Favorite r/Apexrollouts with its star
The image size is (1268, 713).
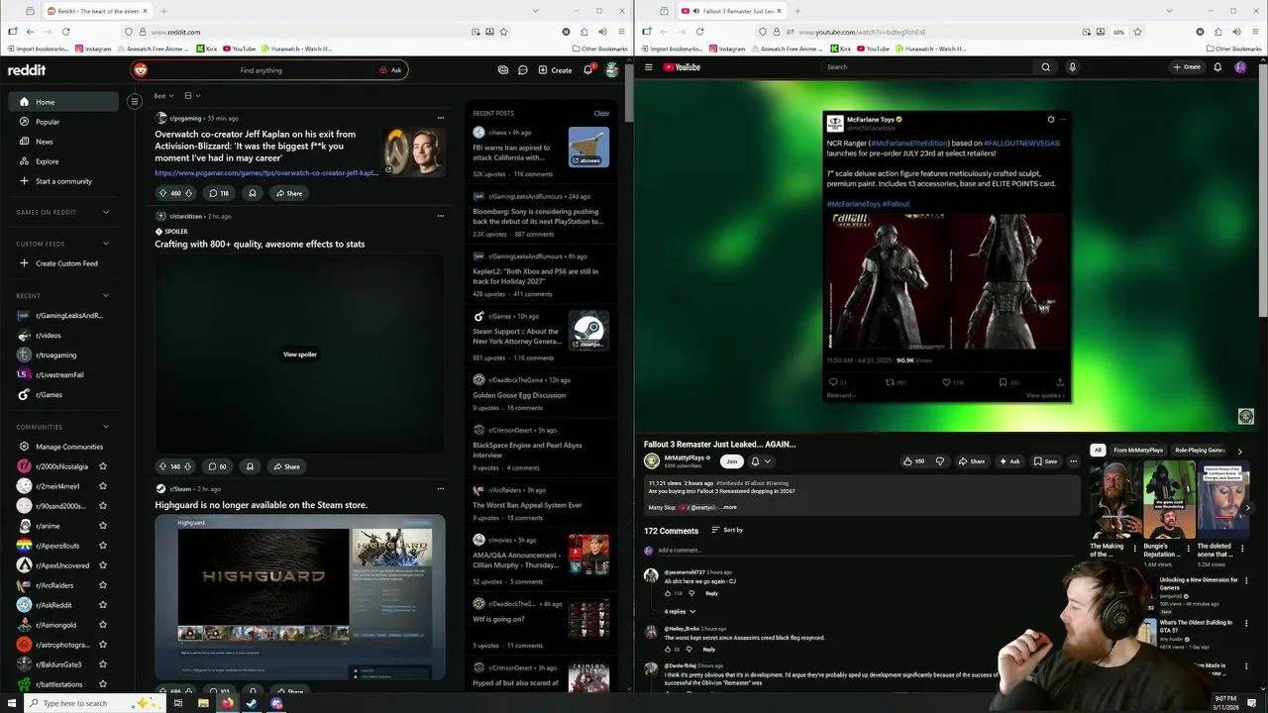pos(103,546)
